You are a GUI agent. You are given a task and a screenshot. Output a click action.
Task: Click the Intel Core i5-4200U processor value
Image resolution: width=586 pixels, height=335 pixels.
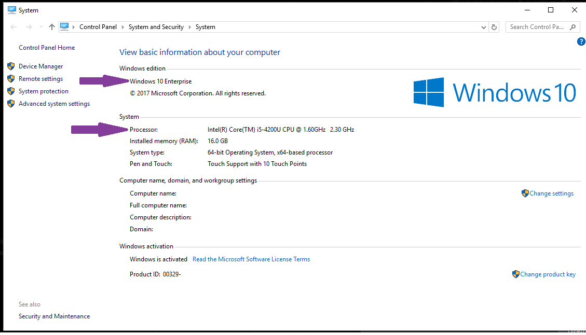point(281,130)
